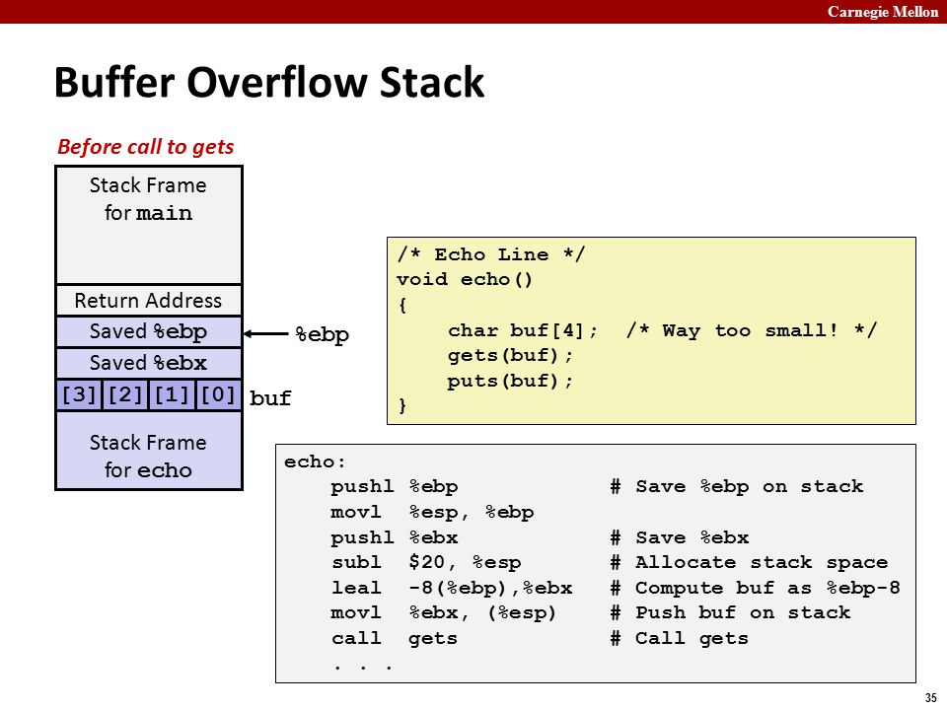Image resolution: width=947 pixels, height=710 pixels.
Task: Click the '/* Echo Line */' comment
Action: point(491,254)
